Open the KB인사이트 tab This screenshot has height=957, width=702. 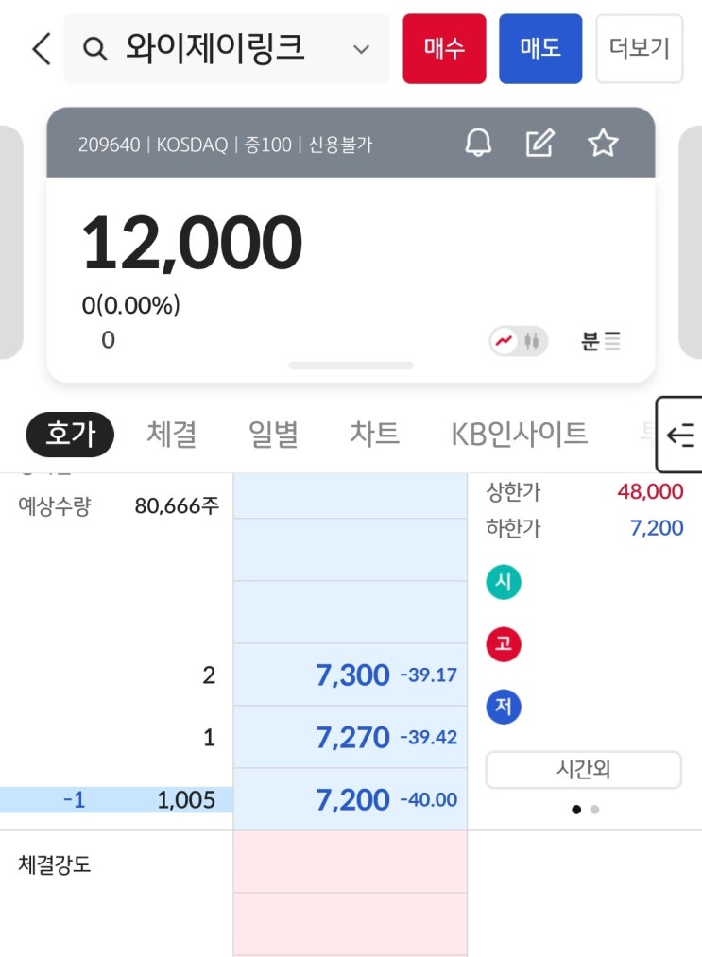(x=520, y=435)
